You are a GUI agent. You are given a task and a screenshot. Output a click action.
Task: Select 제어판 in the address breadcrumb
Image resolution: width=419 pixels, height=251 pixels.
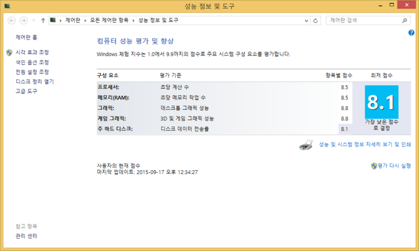point(73,20)
